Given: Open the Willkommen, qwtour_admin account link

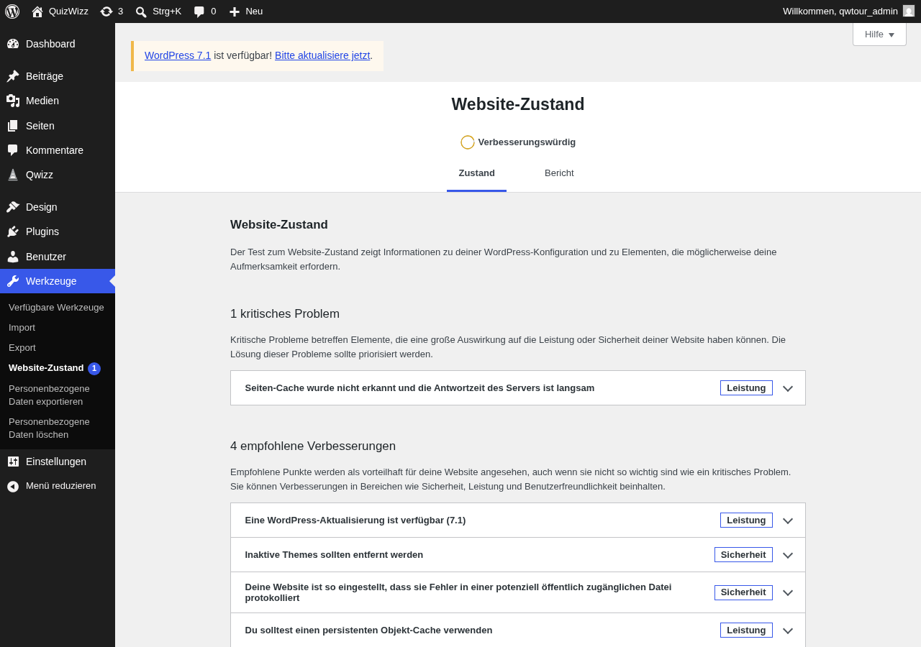Looking at the screenshot, I should pos(848,12).
